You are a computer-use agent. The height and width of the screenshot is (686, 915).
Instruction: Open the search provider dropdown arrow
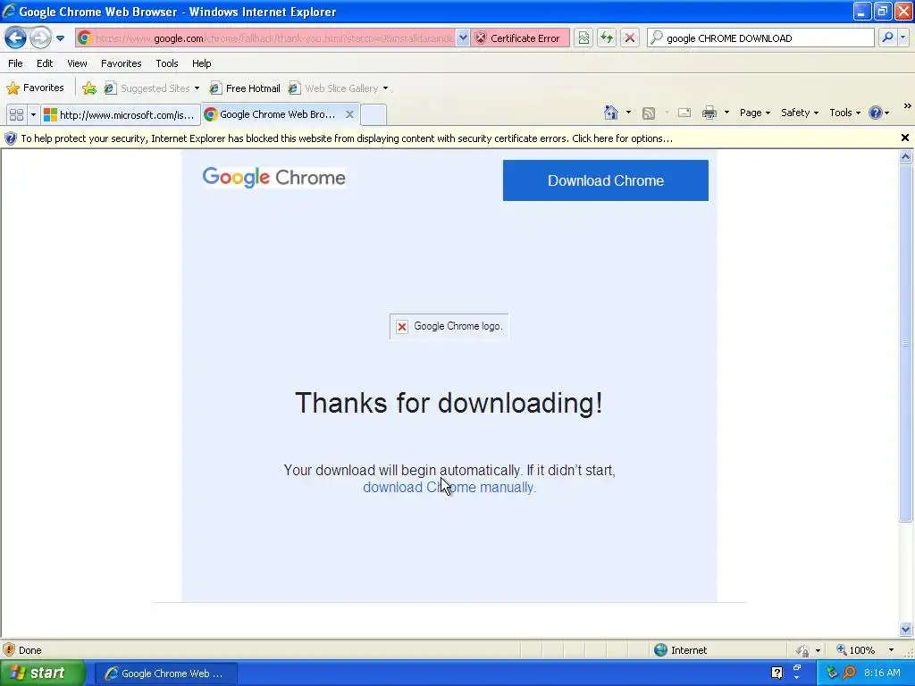(x=902, y=38)
